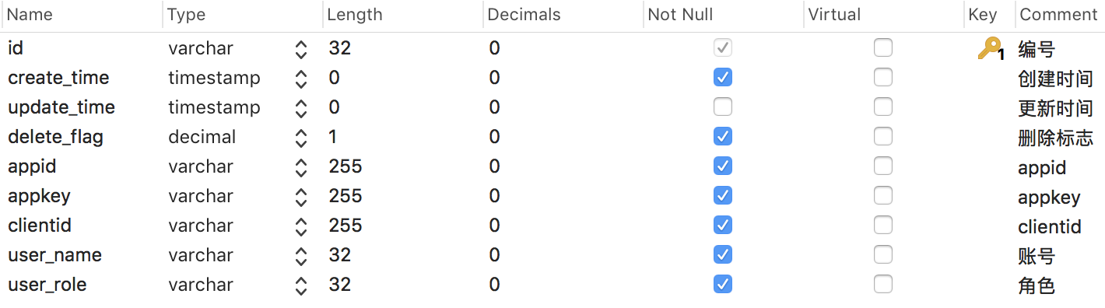Tick Virtual checkbox for delete_flag

883,136
